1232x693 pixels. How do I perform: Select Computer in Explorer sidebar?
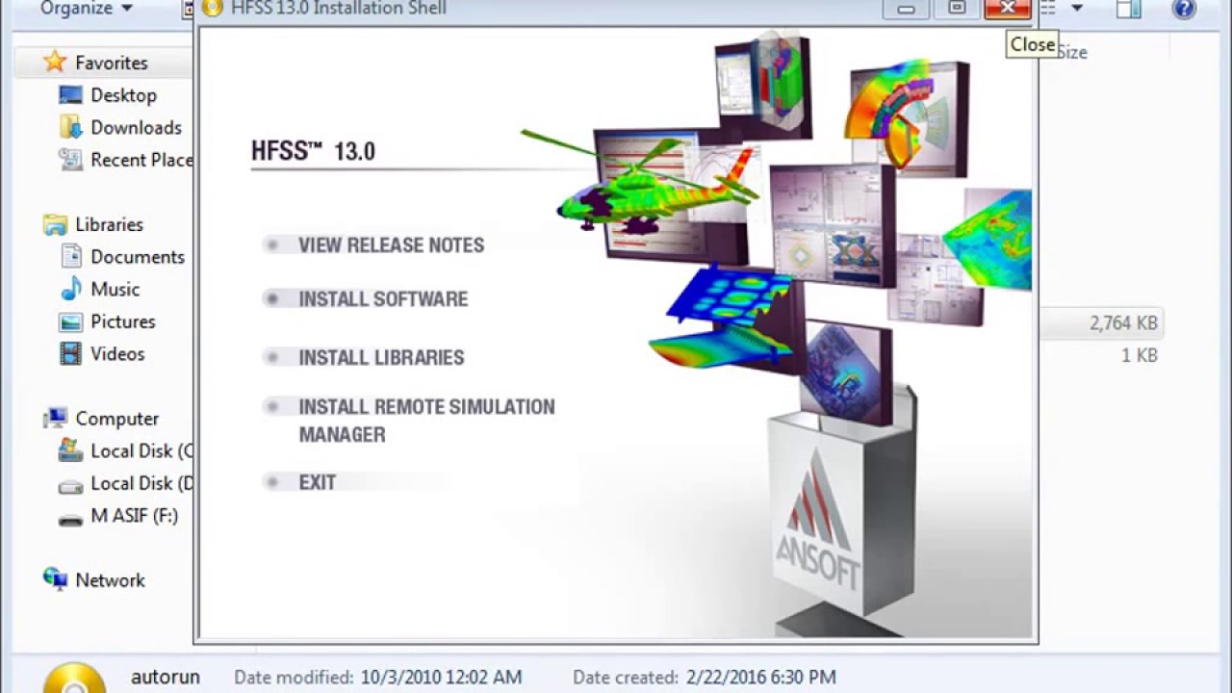[x=117, y=419]
